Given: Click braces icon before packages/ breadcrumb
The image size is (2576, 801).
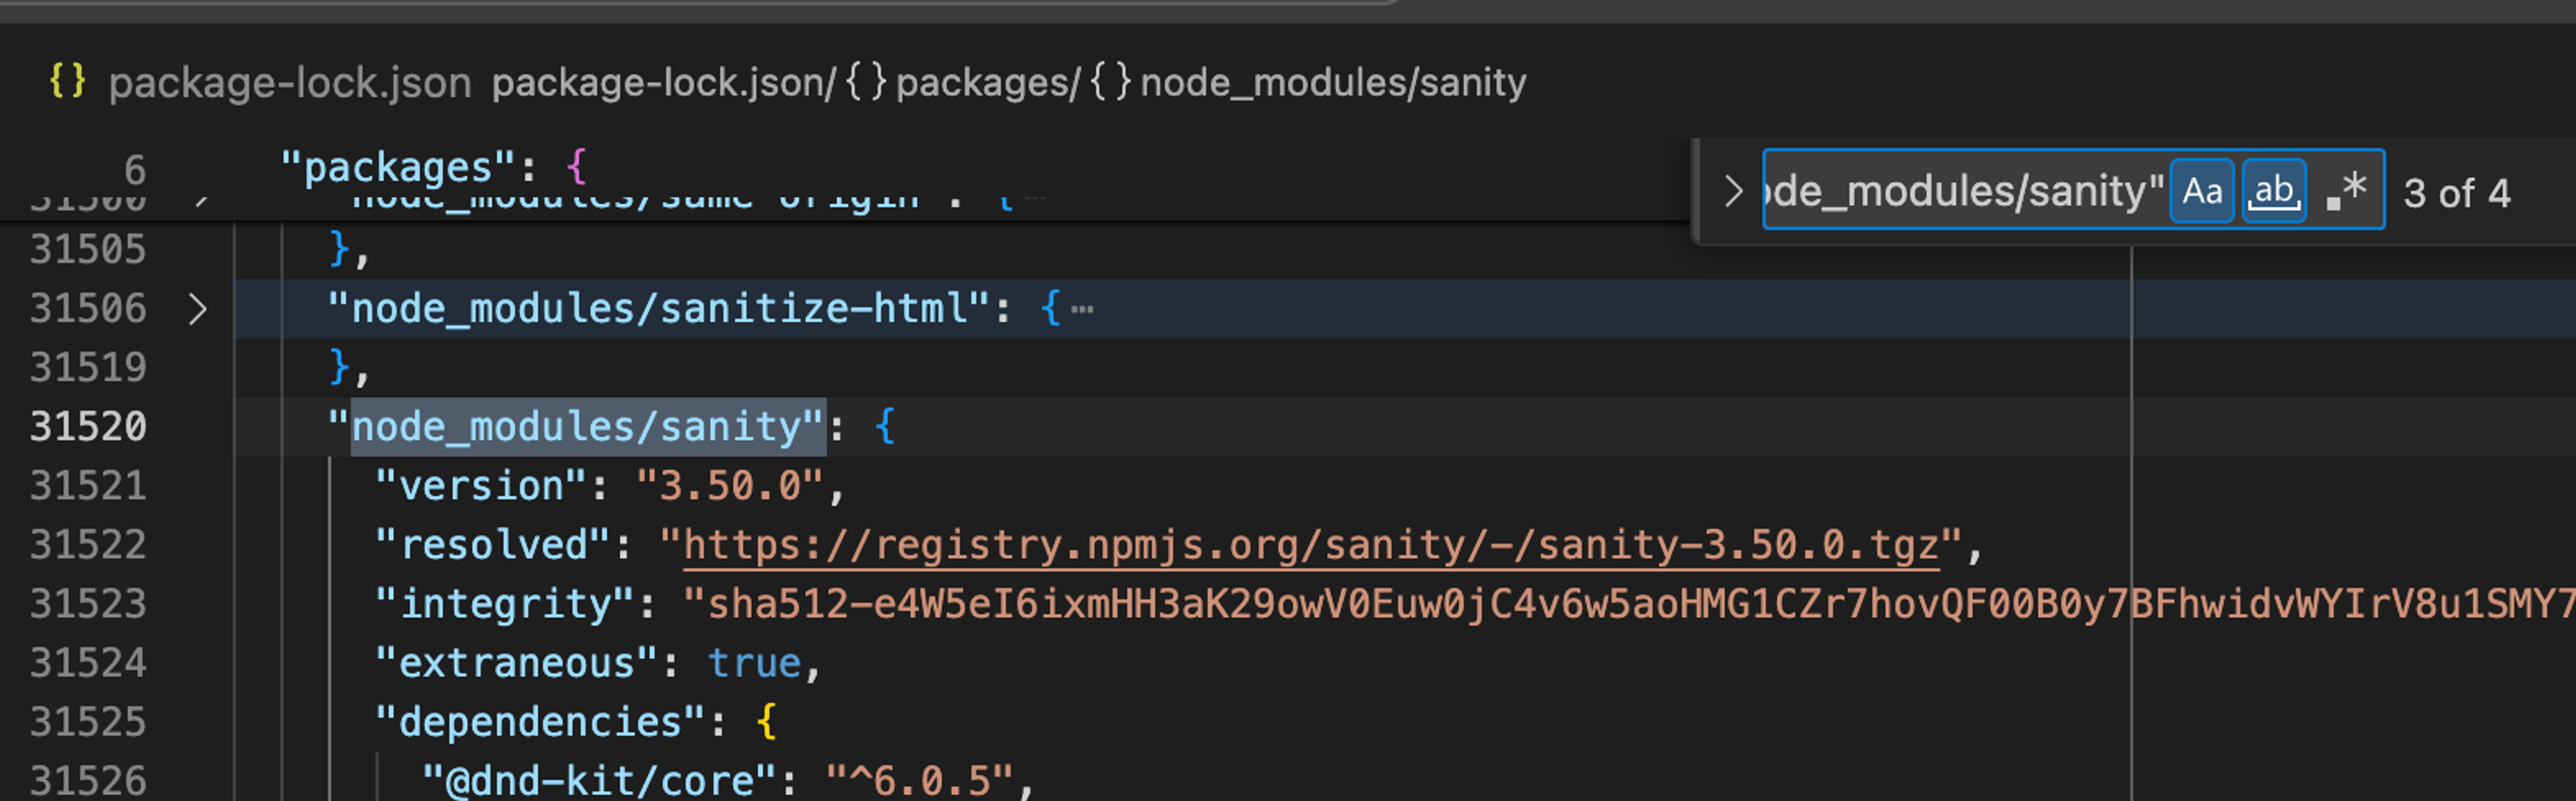Looking at the screenshot, I should pyautogui.click(x=865, y=81).
